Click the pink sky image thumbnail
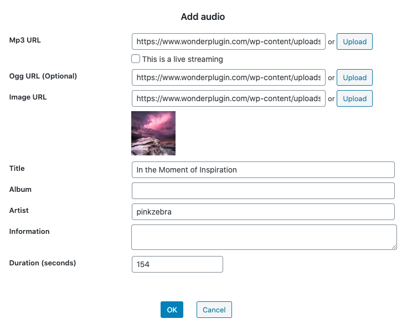 (153, 133)
